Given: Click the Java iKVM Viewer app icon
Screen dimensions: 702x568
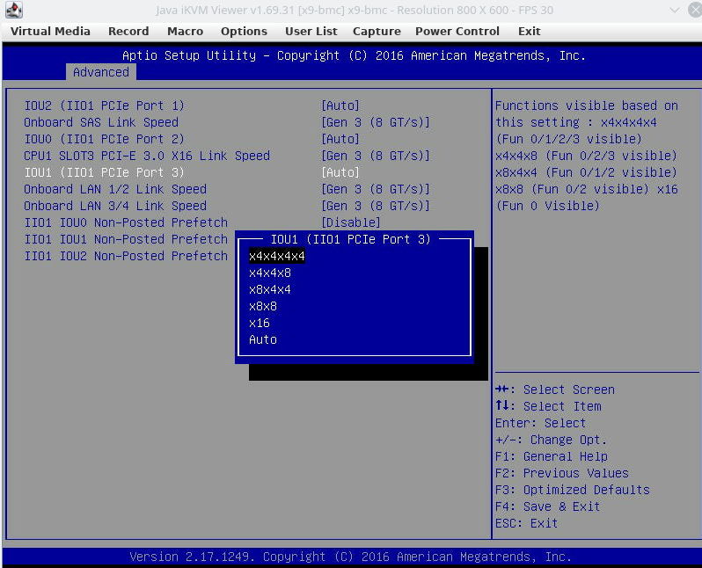Looking at the screenshot, I should [14, 10].
